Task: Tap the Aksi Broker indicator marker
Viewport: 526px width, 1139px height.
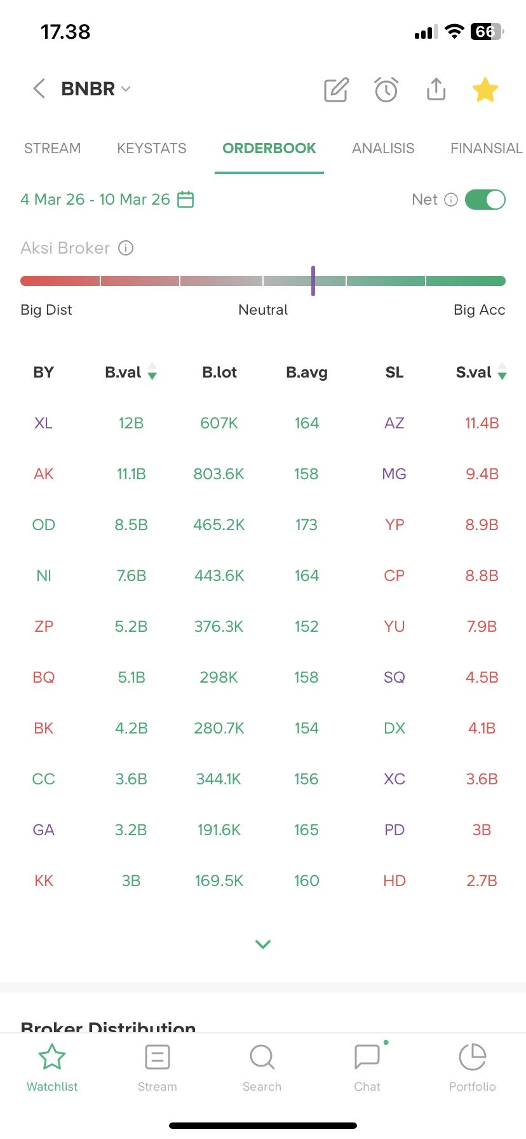Action: (x=313, y=281)
